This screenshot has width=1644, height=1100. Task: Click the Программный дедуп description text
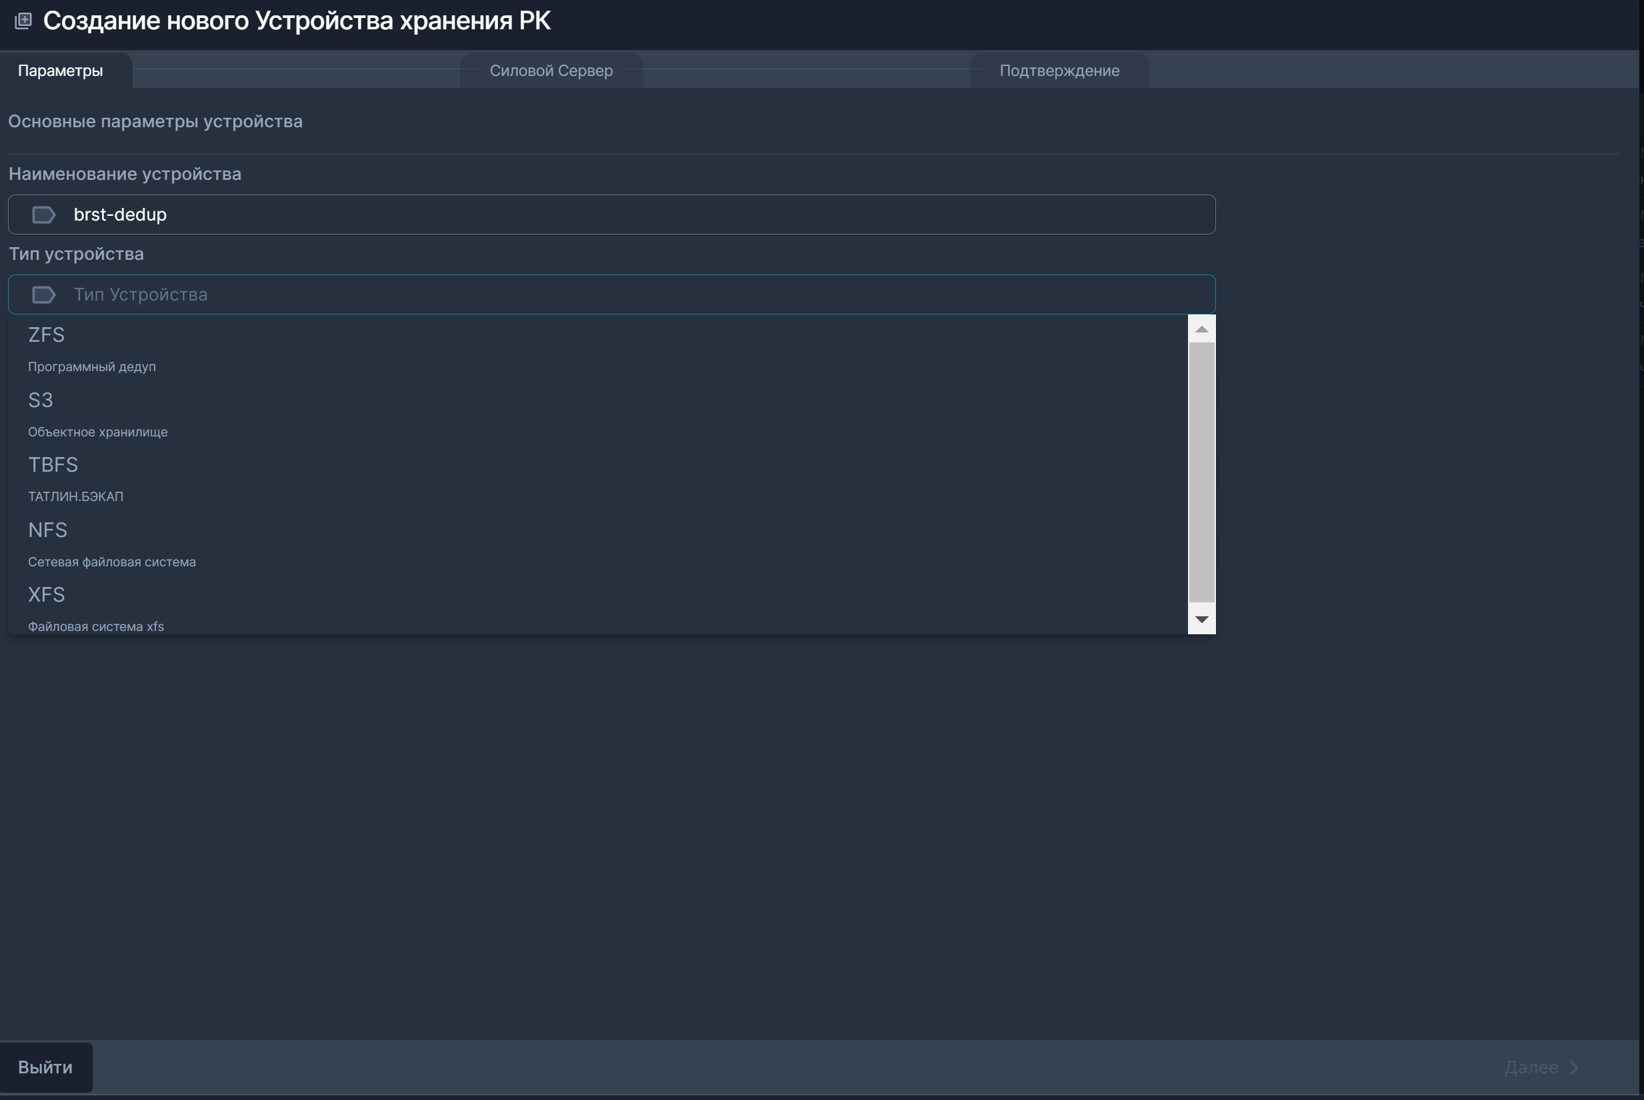(x=92, y=367)
